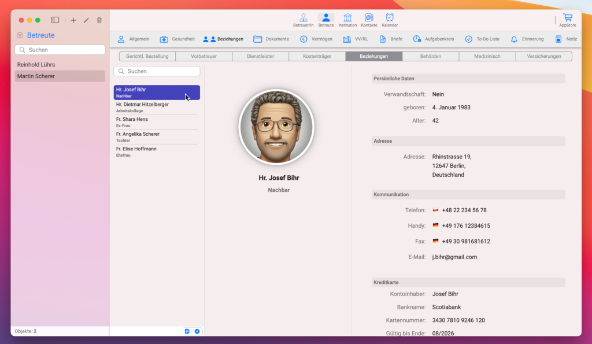This screenshot has height=344, width=592.
Task: Open the Kontakte section
Action: [x=369, y=20]
